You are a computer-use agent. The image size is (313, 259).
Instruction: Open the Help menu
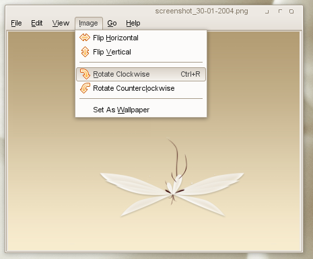(133, 23)
